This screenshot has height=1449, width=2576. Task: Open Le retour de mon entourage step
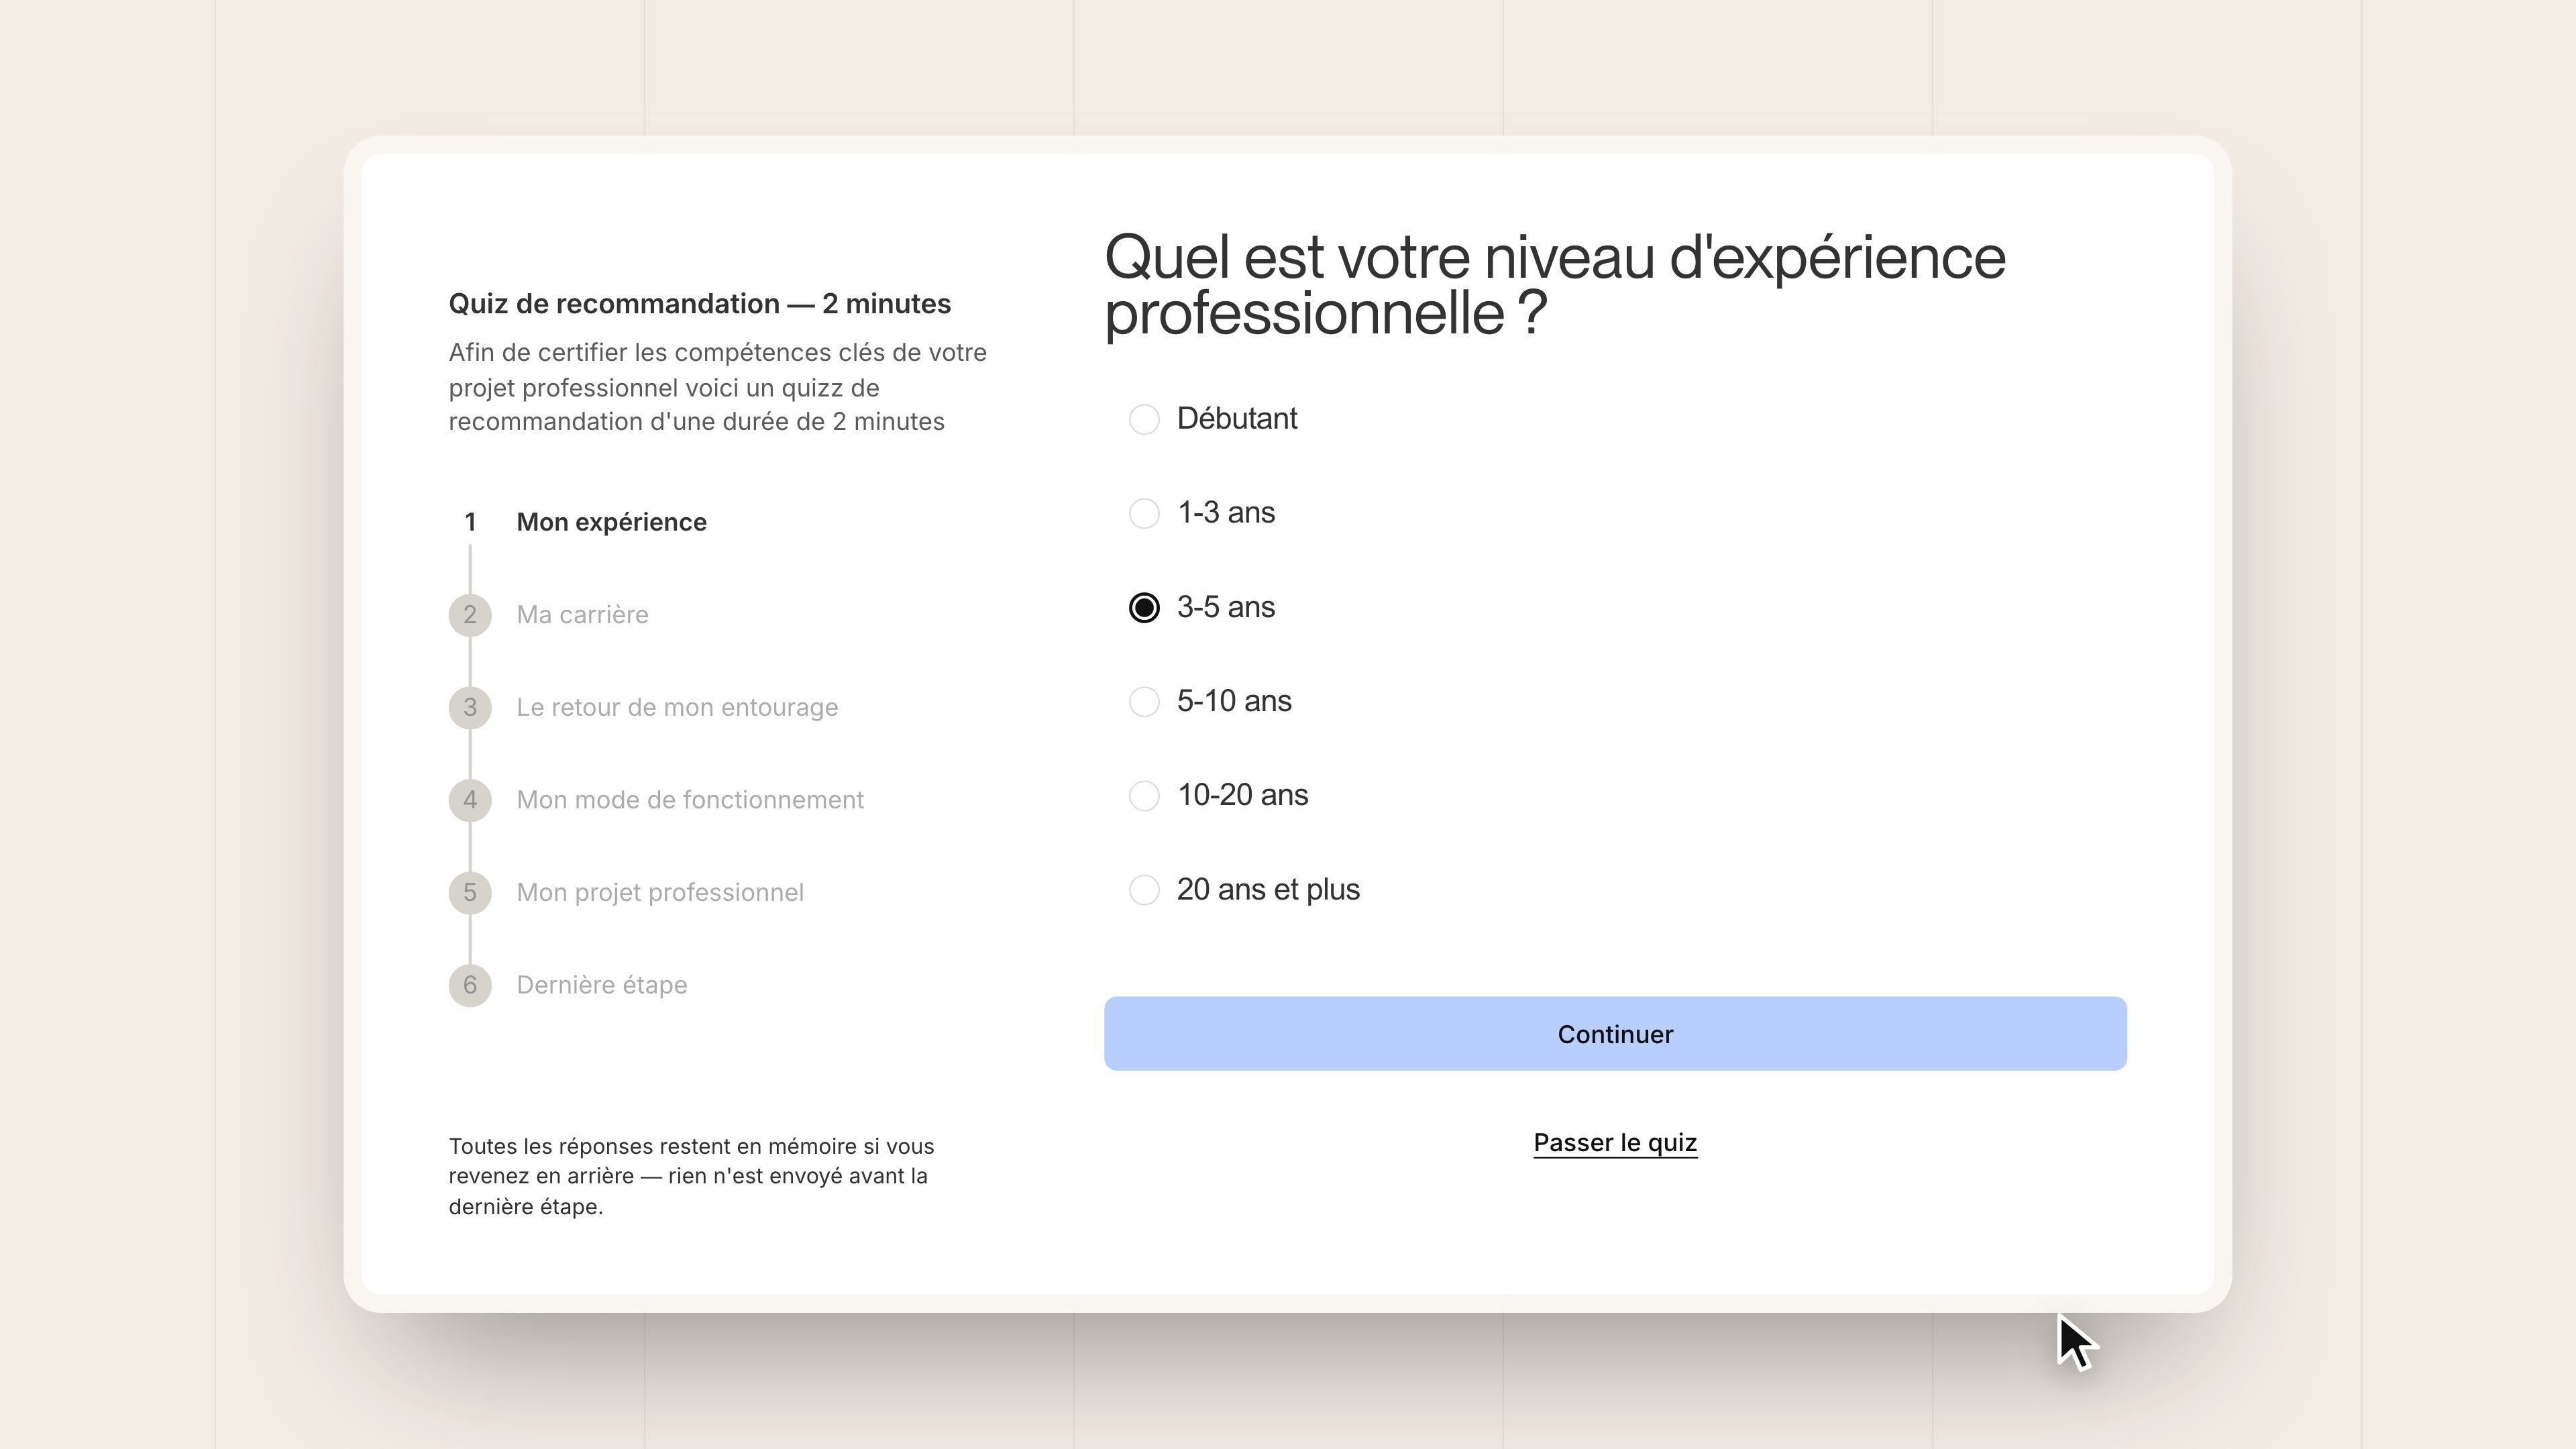point(677,707)
